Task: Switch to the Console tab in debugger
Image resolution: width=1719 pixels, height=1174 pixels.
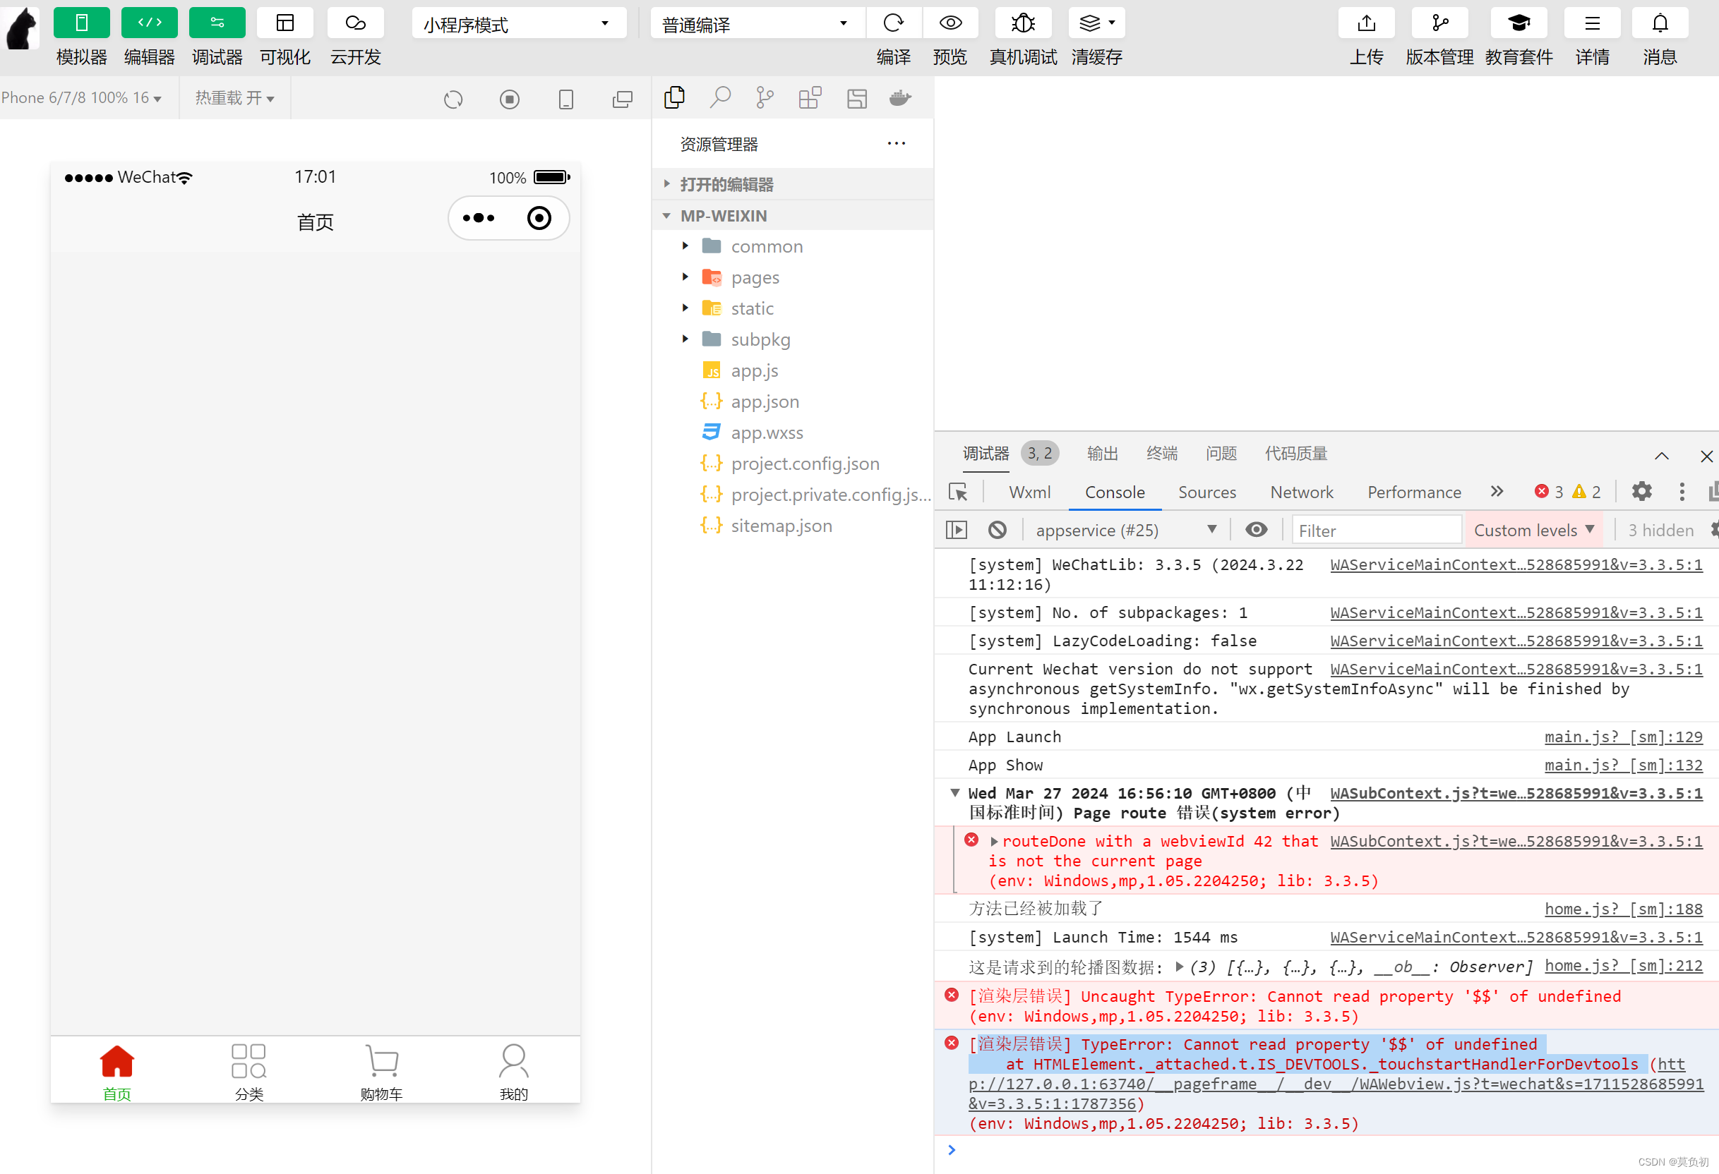Action: [x=1114, y=492]
